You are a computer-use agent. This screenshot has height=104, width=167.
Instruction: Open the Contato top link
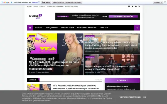click(42, 6)
